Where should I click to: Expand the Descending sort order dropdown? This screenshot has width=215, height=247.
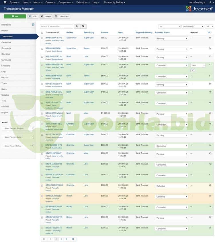pos(192,27)
